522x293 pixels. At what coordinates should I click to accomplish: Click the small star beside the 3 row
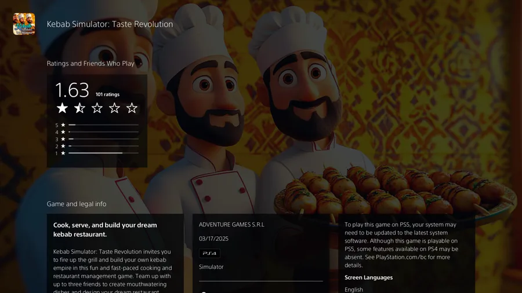(63, 139)
